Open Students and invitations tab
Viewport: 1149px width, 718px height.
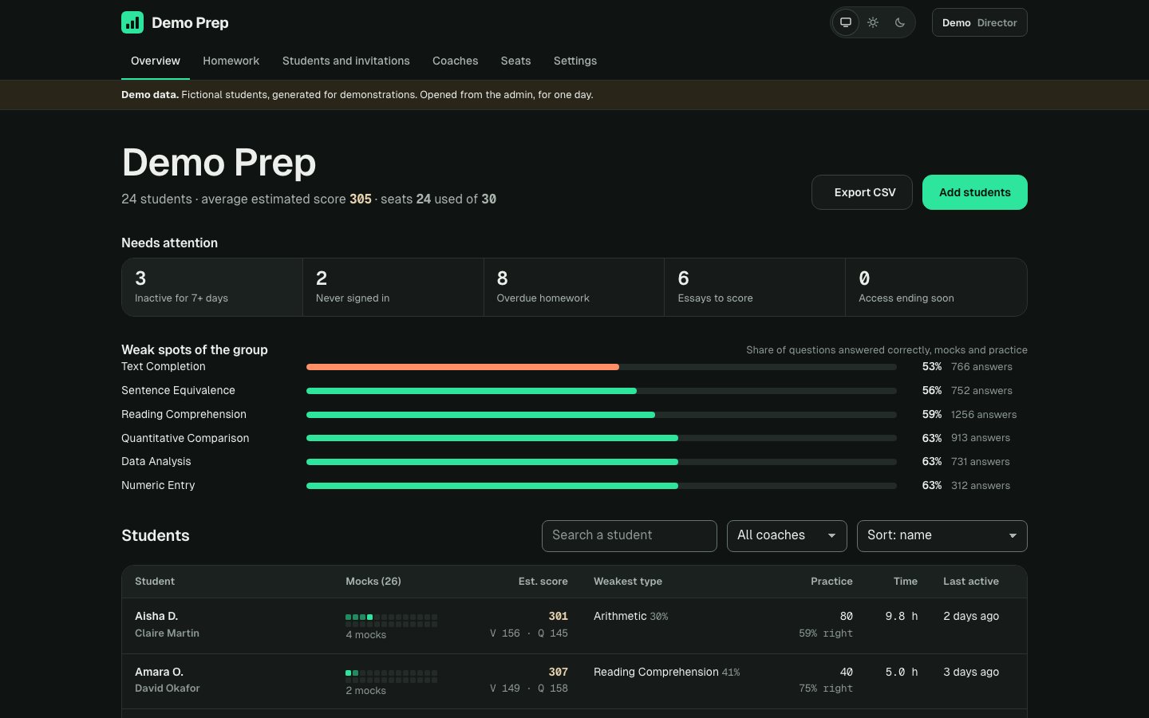pos(345,61)
